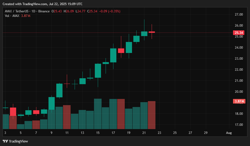Select the Vol · AVAX indicator label
The image size is (250, 146).
click(12, 16)
